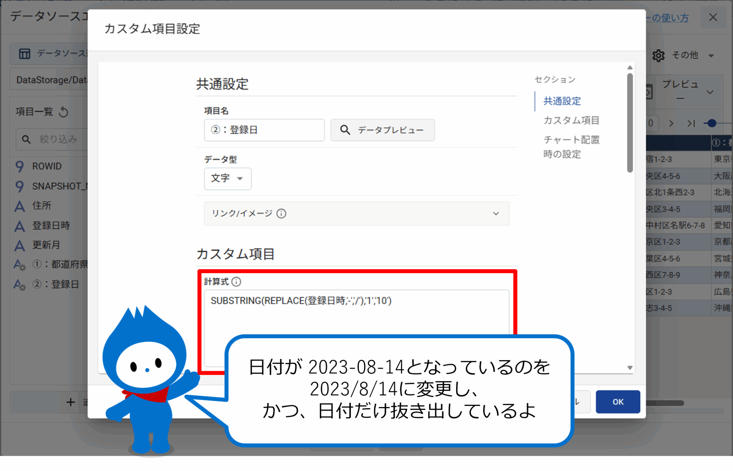Click the データプレビュー button

(382, 130)
